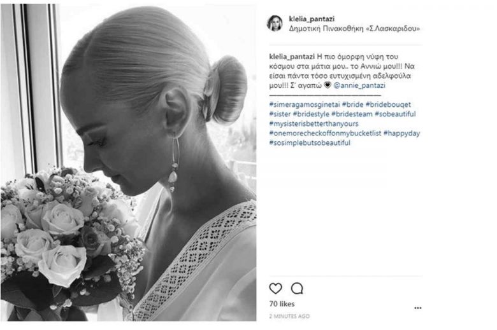This screenshot has height=330, width=497.
Task: Like the post with the heart icon
Action: point(275,288)
